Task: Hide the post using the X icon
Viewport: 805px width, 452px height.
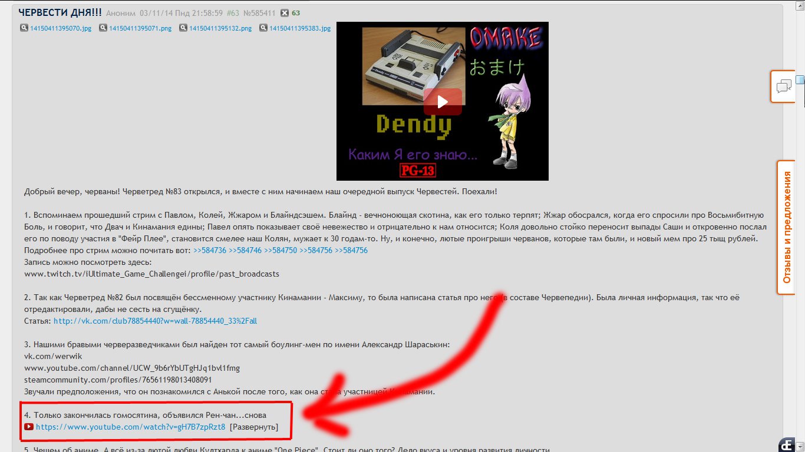Action: coord(285,13)
